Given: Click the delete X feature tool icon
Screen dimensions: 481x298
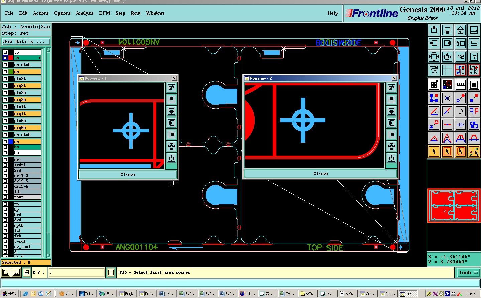Looking at the screenshot, I should coord(447,98).
